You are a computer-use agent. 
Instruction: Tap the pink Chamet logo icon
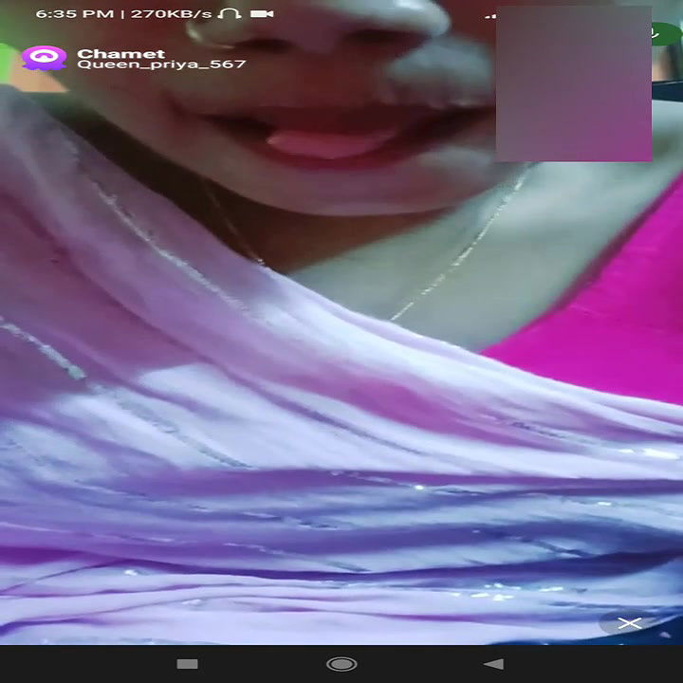point(44,59)
